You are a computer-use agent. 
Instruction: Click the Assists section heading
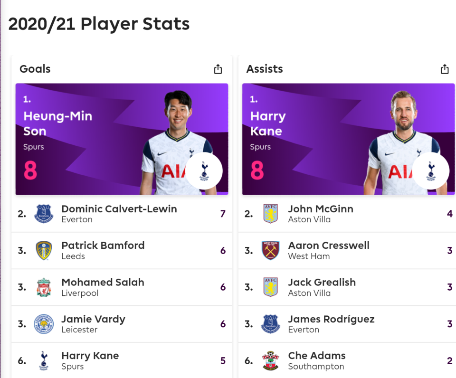coord(265,69)
